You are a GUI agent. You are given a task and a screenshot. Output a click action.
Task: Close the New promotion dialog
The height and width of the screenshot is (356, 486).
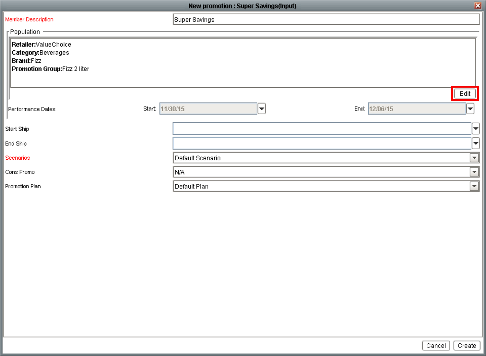[x=478, y=6]
